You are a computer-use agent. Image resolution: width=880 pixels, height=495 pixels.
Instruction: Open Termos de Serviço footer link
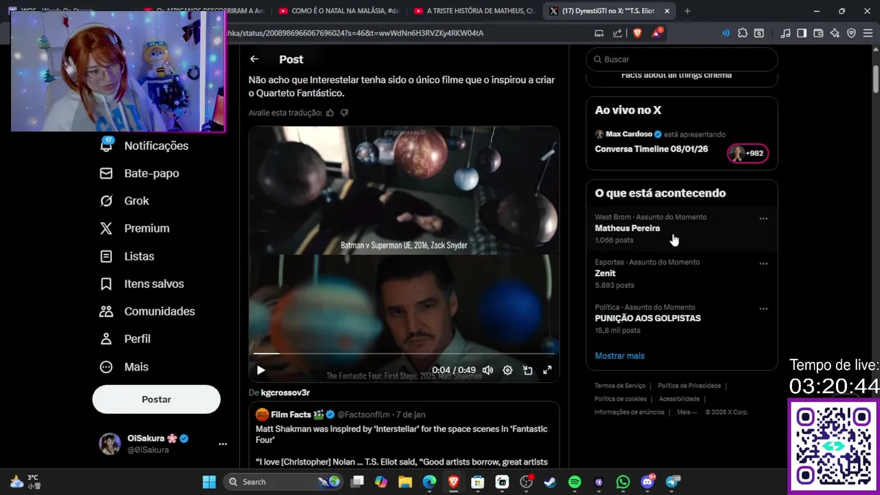click(x=620, y=386)
